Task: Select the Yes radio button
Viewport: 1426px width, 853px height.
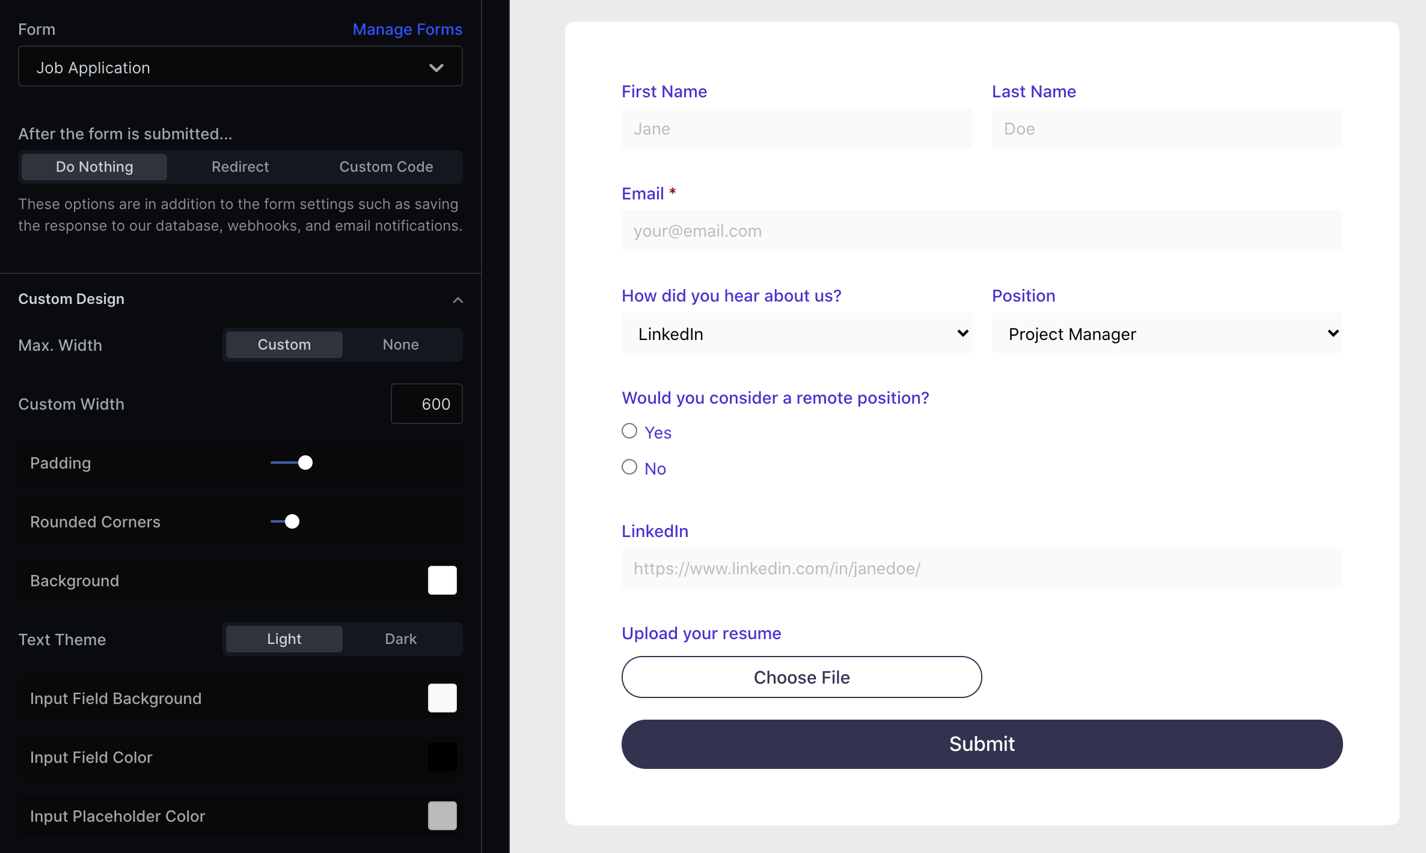Action: click(x=629, y=431)
